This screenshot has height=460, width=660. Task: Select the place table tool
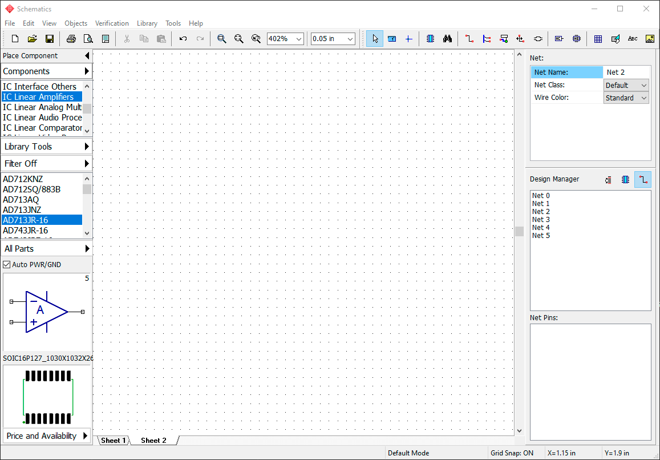point(598,39)
